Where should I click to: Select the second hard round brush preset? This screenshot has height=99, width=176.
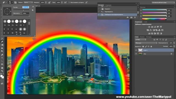click(9, 21)
